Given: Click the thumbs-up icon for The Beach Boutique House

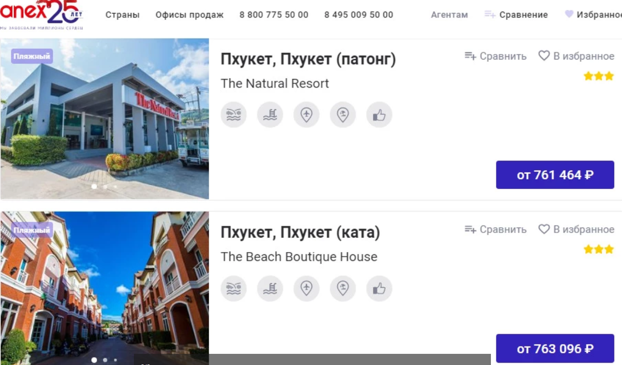Looking at the screenshot, I should 379,288.
